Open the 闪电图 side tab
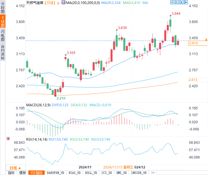The width and height of the screenshot is (208, 175). click(3, 35)
